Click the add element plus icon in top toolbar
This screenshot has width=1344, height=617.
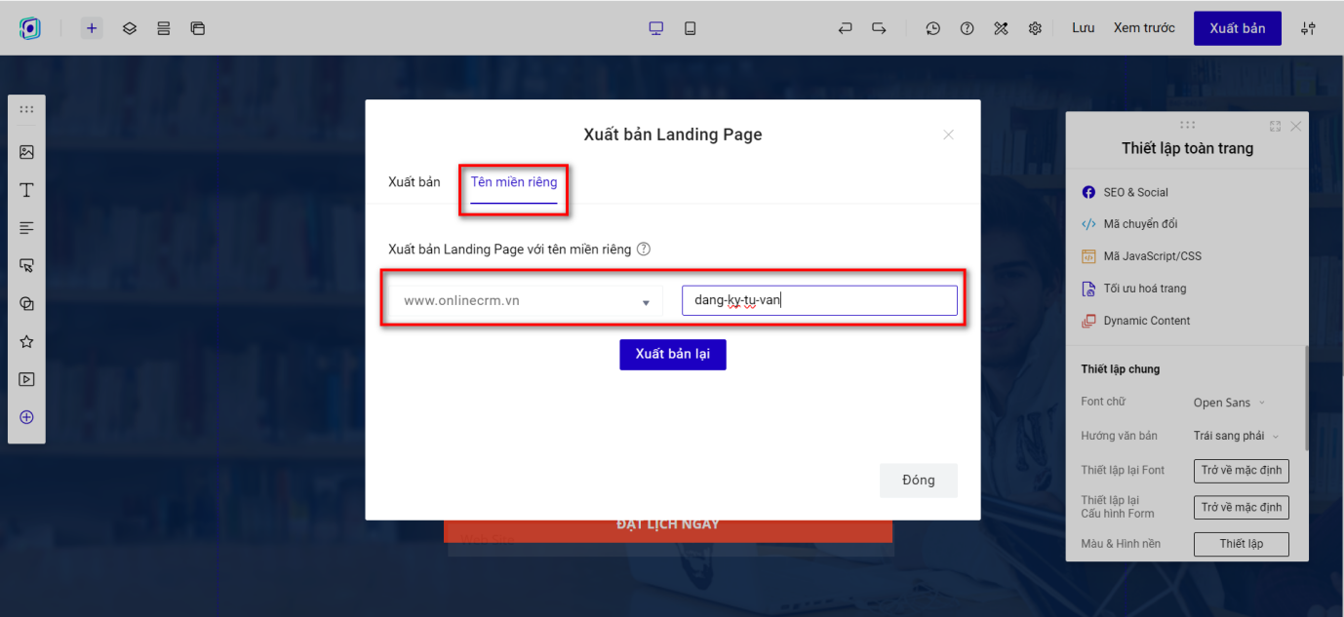[92, 28]
